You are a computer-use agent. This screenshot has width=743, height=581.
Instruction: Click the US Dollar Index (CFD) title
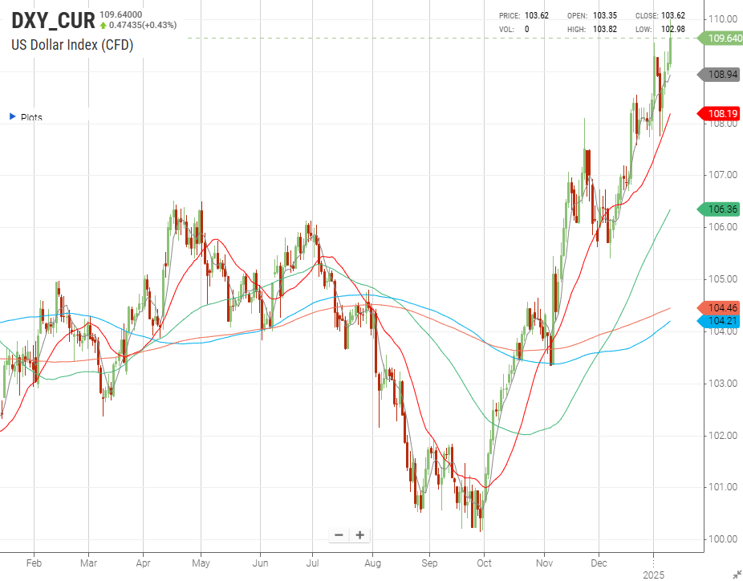[72, 45]
